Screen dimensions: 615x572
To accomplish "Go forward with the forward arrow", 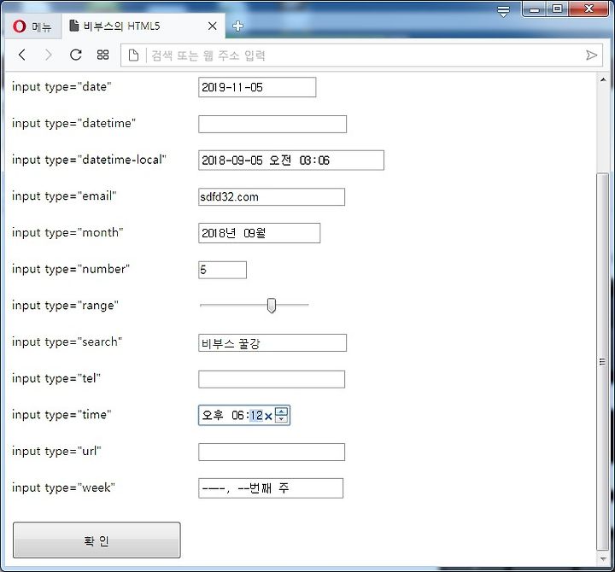I will pyautogui.click(x=48, y=55).
